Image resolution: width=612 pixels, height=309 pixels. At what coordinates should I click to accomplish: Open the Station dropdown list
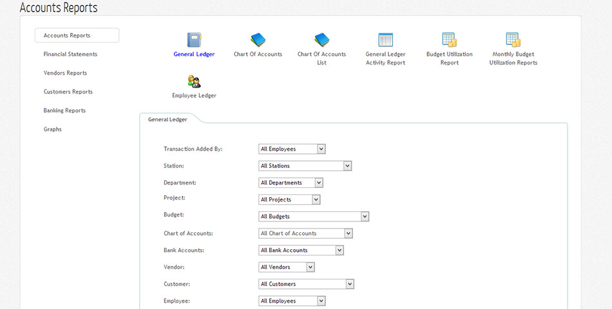point(305,166)
